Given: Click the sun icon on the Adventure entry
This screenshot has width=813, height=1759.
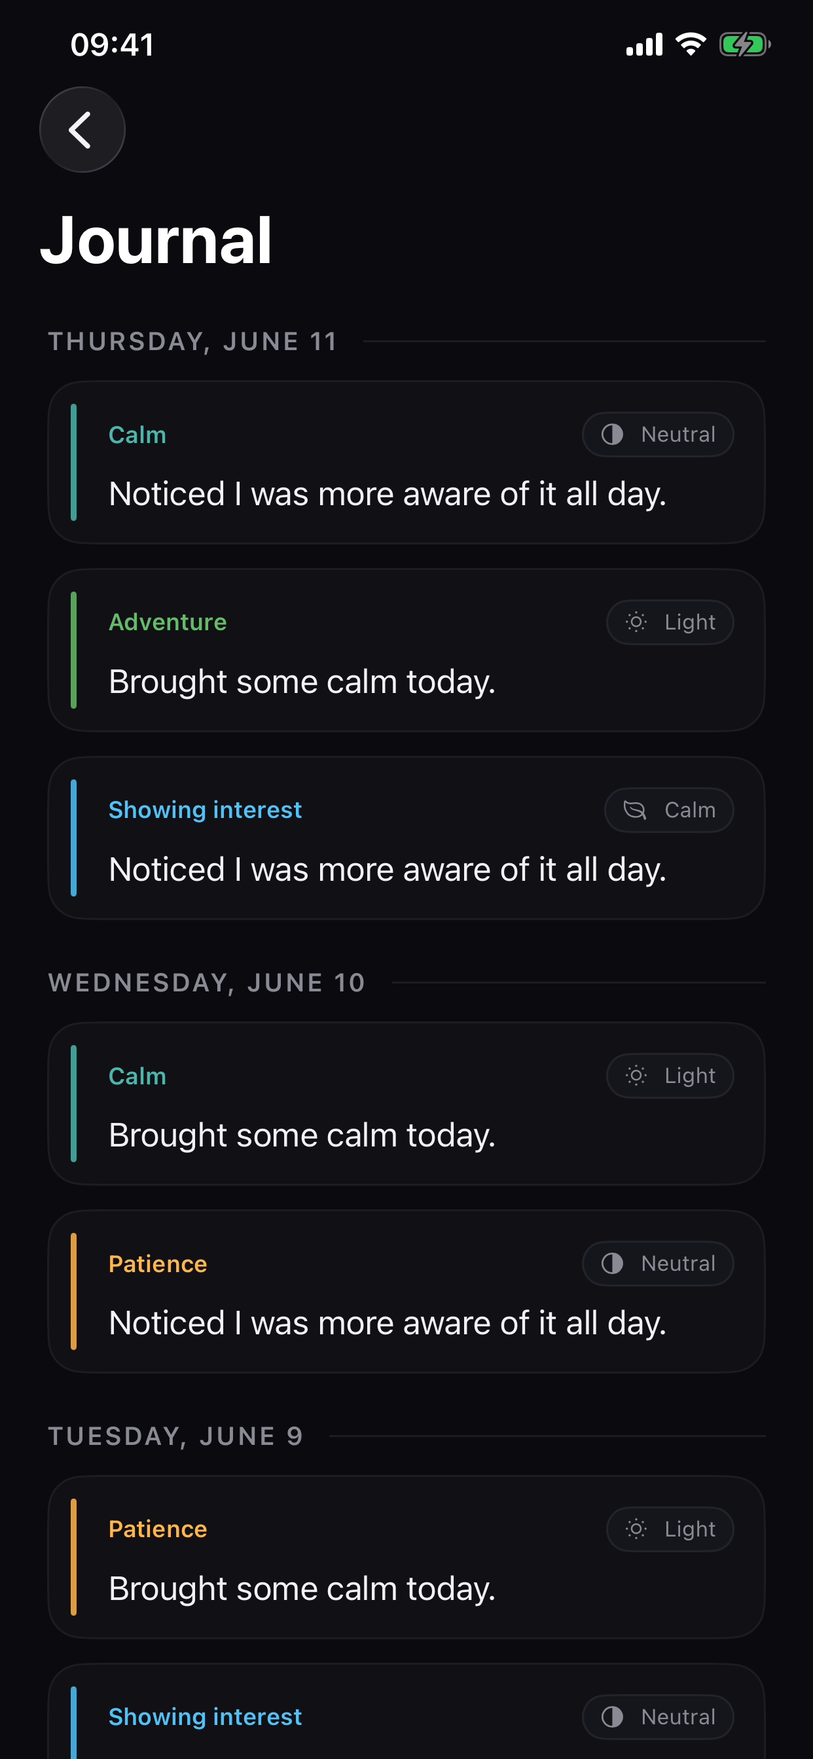Looking at the screenshot, I should [x=636, y=622].
